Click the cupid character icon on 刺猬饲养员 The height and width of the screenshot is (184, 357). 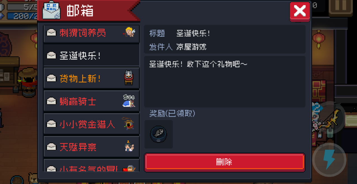click(x=129, y=32)
